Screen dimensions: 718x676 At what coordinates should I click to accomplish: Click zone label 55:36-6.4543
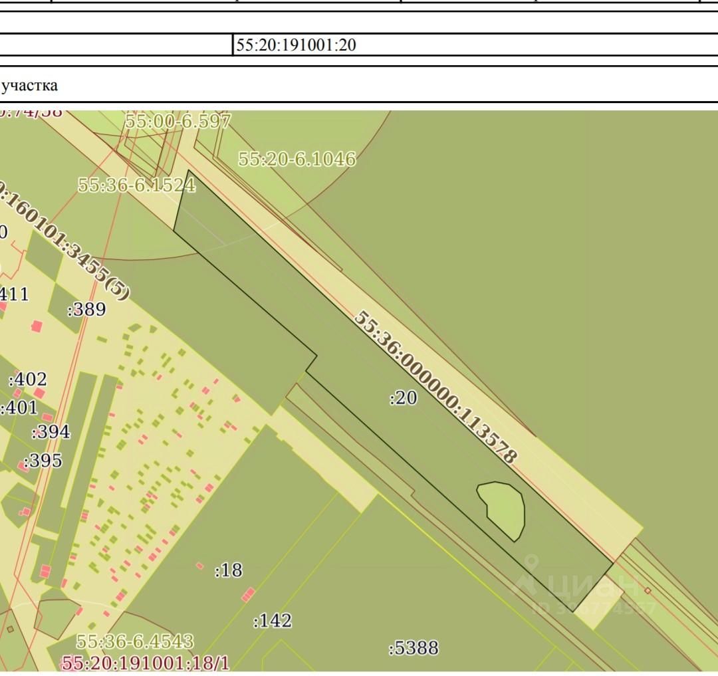click(x=135, y=641)
